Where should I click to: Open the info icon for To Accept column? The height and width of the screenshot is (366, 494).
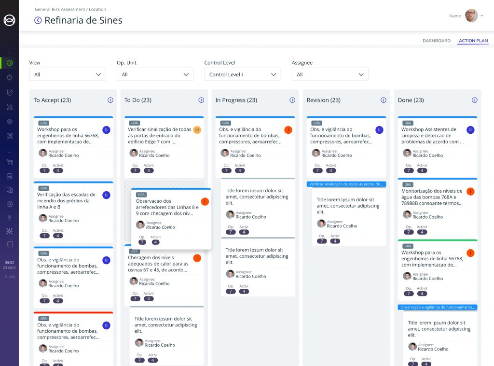pyautogui.click(x=110, y=100)
